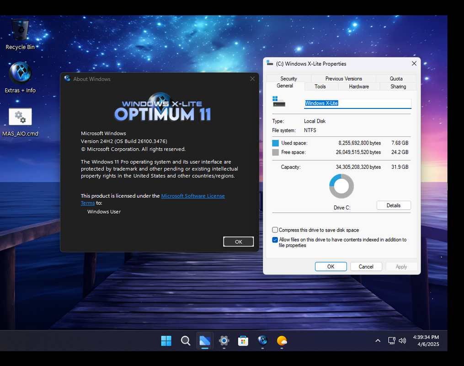Click the Used space value 8,255,692,800 bytes
The height and width of the screenshot is (366, 464).
tap(359, 143)
